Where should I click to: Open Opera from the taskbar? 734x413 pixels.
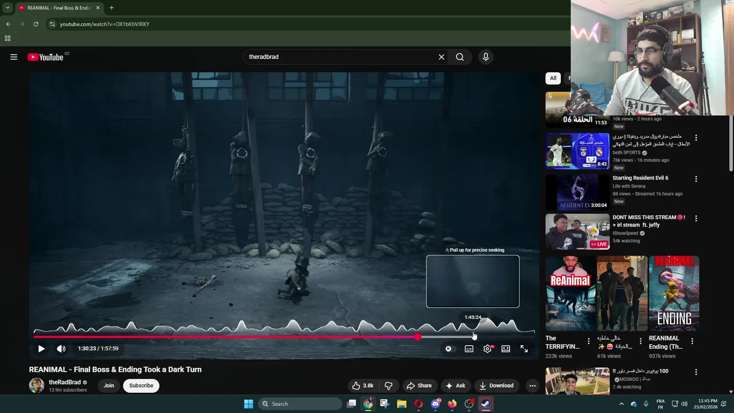(419, 404)
